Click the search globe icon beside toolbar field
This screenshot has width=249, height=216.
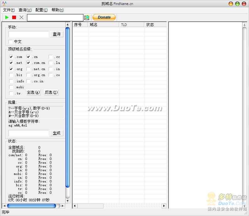(87, 18)
